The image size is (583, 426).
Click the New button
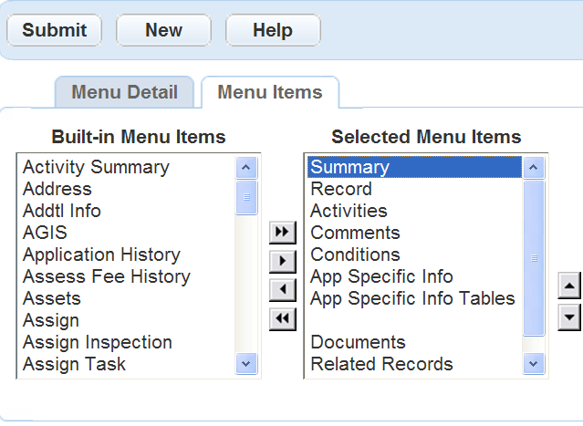pos(163,30)
